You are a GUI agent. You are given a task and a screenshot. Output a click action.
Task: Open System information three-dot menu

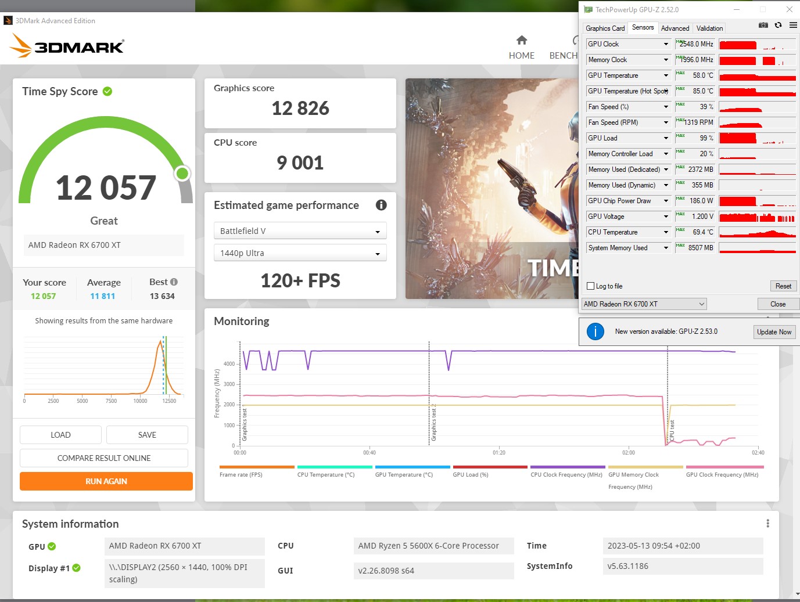pos(767,524)
